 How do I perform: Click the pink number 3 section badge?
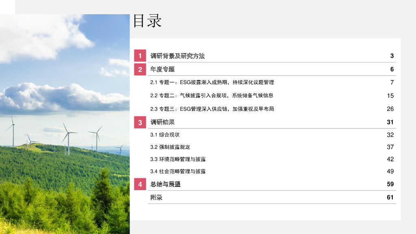coord(140,122)
